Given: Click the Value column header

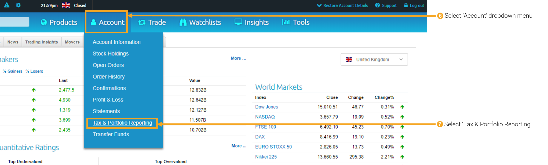Looking at the screenshot, I should click(195, 80).
